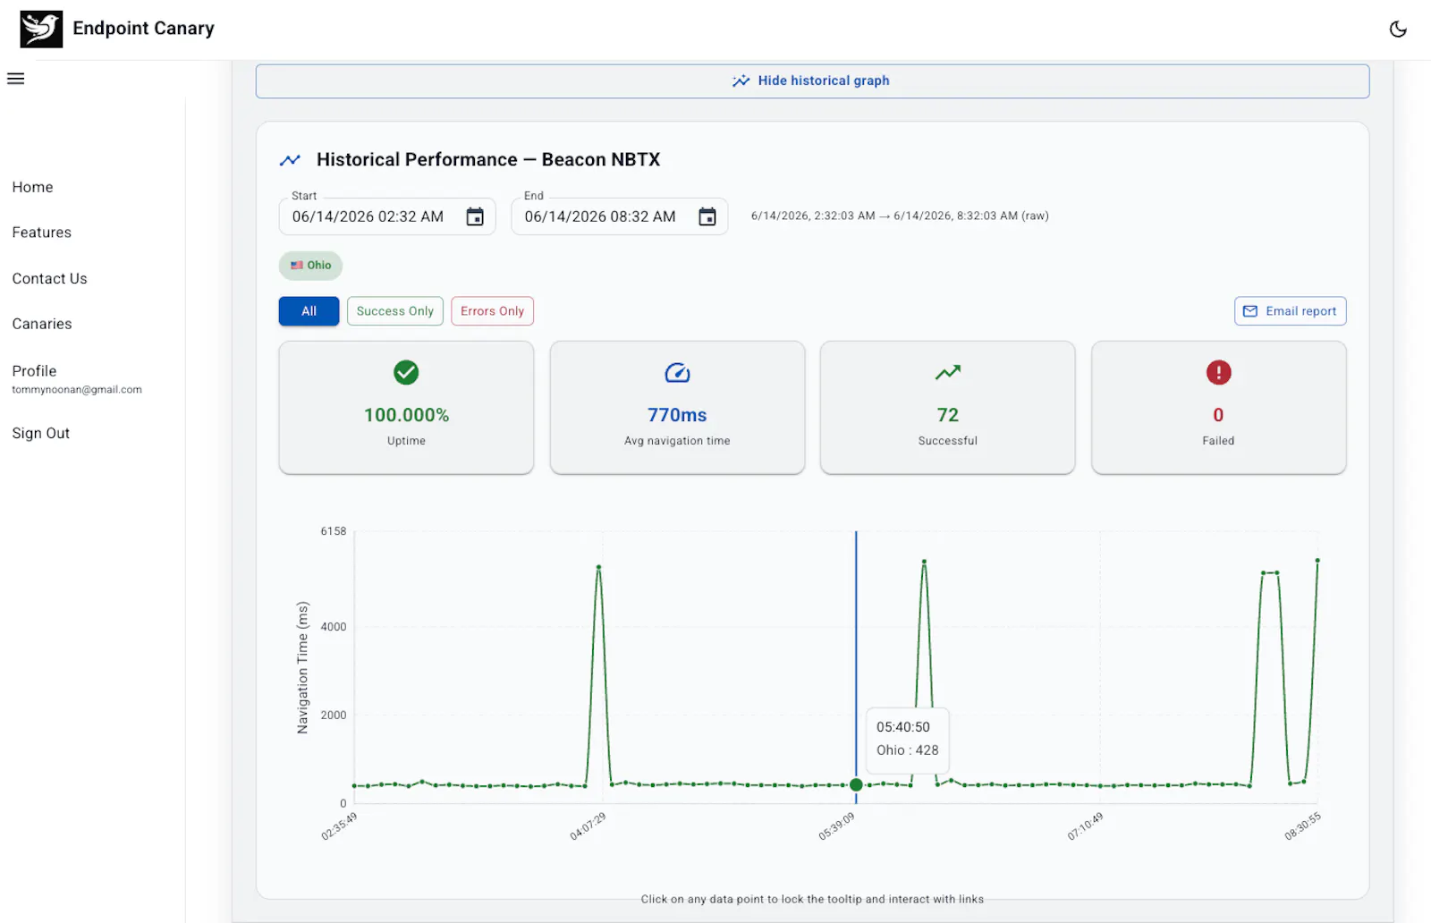Click Email report button

pyautogui.click(x=1291, y=311)
